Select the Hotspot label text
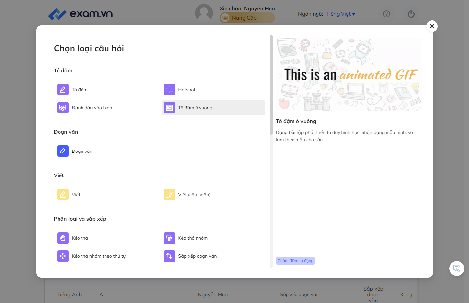Viewport: 469px width, 303px height. (187, 90)
